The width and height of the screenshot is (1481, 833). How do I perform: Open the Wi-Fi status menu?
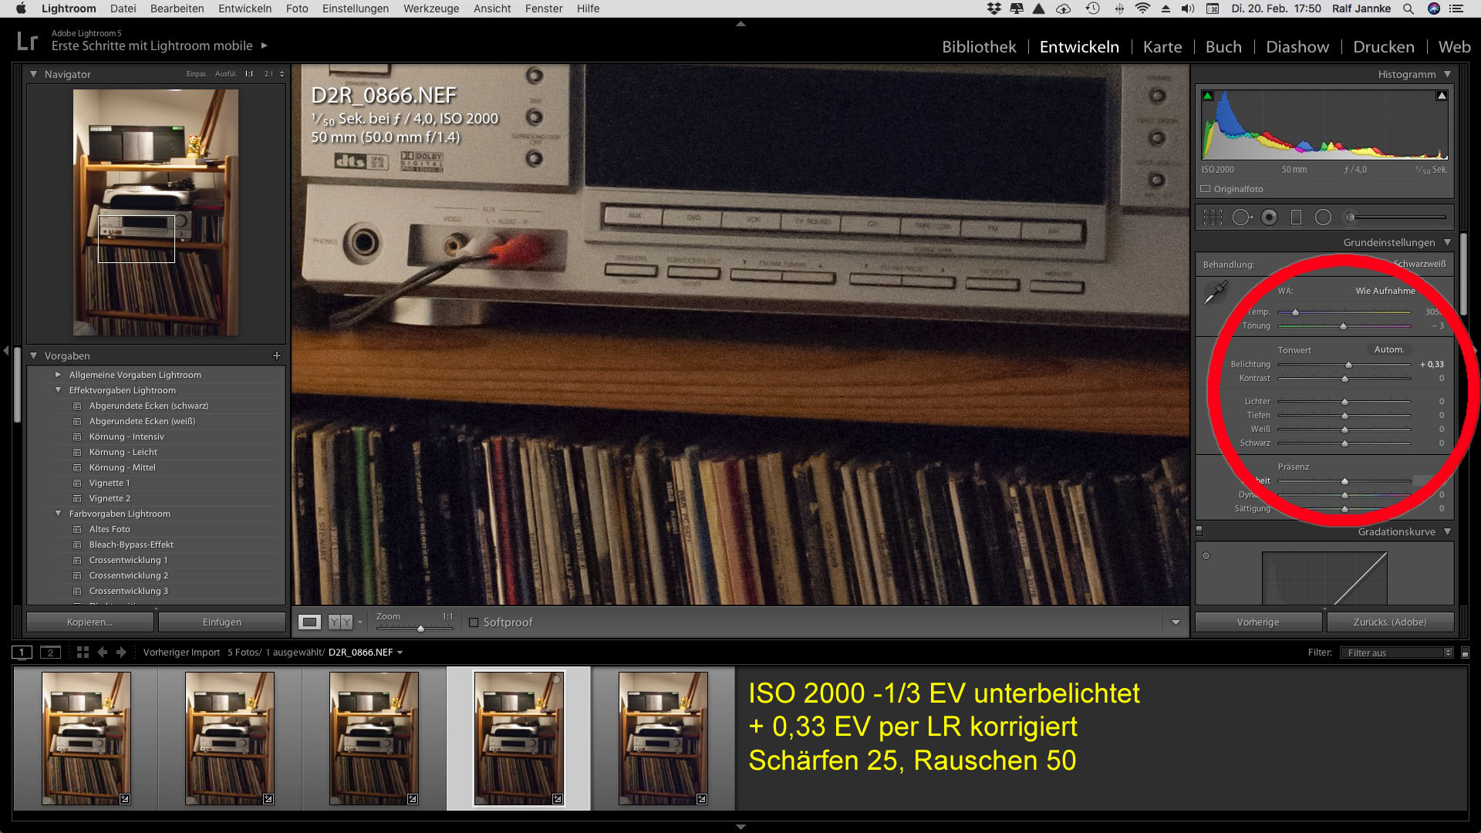point(1142,8)
